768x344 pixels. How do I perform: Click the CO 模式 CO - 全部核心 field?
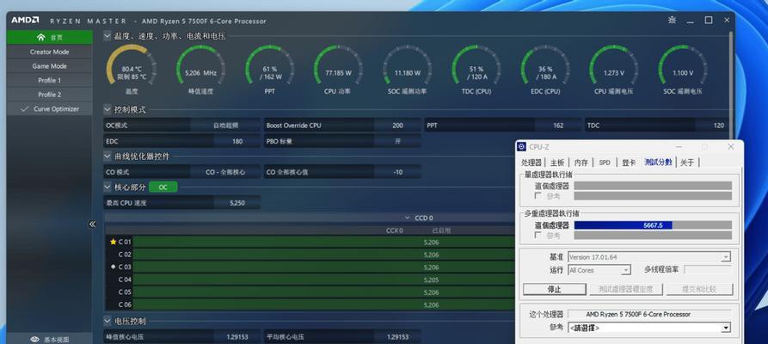[x=182, y=172]
